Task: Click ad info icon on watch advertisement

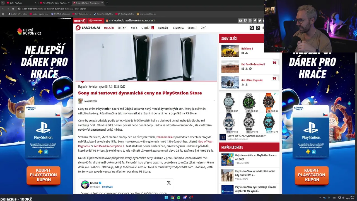Action: (275, 94)
